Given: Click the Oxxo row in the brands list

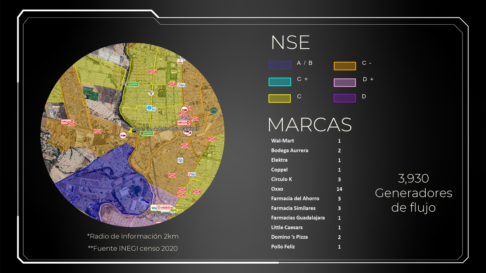Looking at the screenshot, I should (277, 189).
